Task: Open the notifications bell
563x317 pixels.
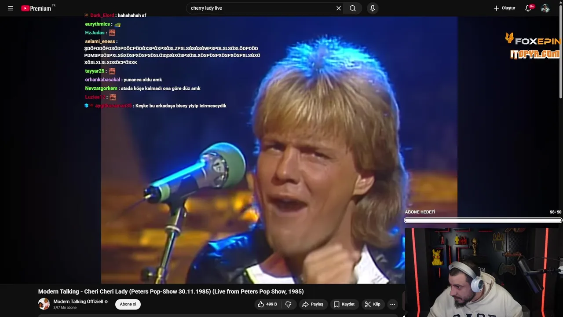Action: point(529,8)
